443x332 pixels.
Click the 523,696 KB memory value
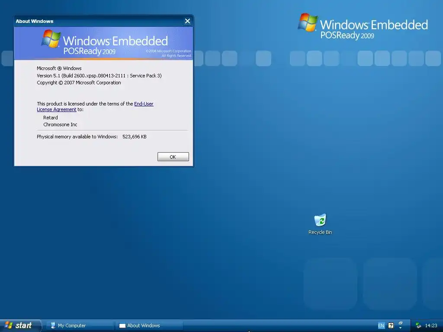coord(135,137)
